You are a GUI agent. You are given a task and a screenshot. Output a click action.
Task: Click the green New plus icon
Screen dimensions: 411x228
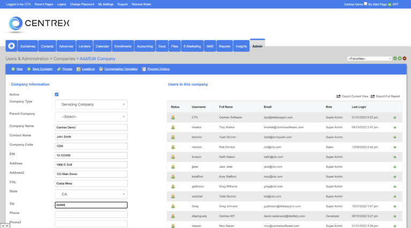coord(13,69)
